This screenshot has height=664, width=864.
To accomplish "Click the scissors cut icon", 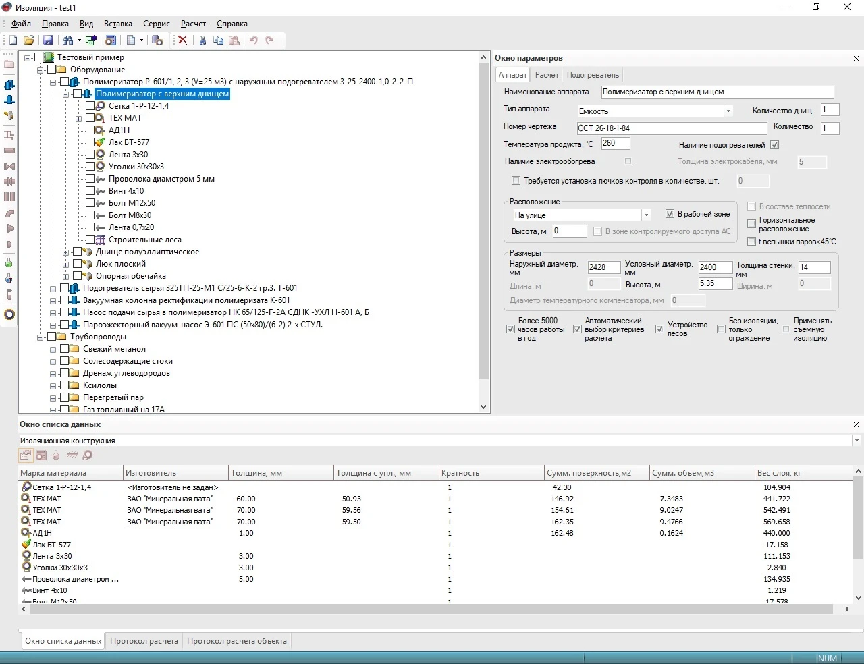I will click(x=202, y=40).
